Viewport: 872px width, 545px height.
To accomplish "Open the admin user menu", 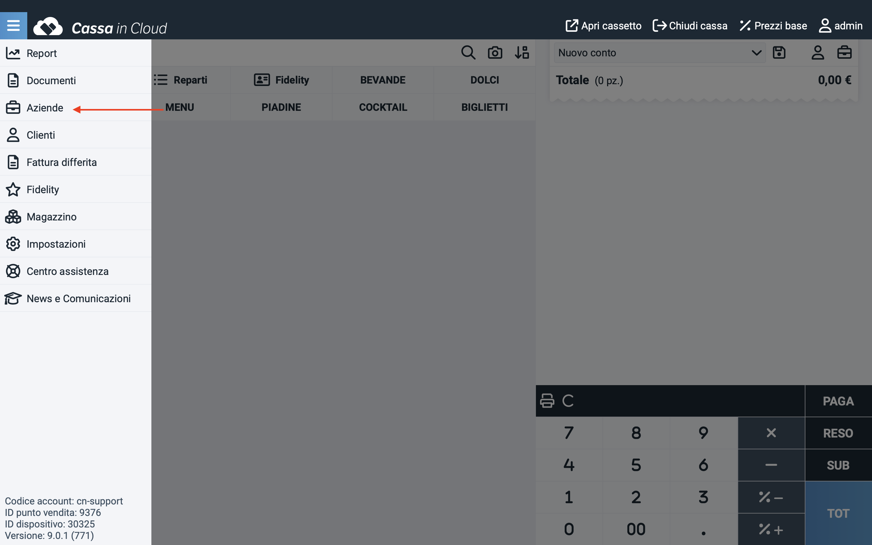I will tap(840, 26).
